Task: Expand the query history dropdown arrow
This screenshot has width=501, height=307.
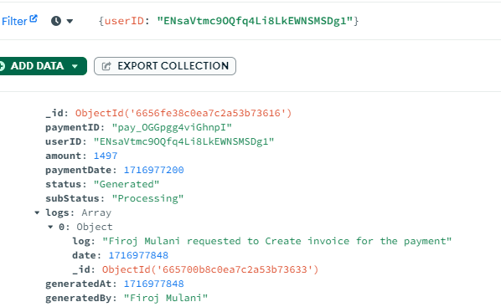Action: click(70, 22)
